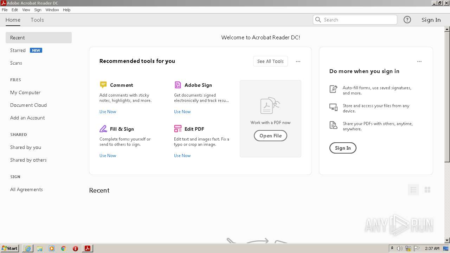450x253 pixels.
Task: Click Sign In in the top bar
Action: (x=431, y=20)
